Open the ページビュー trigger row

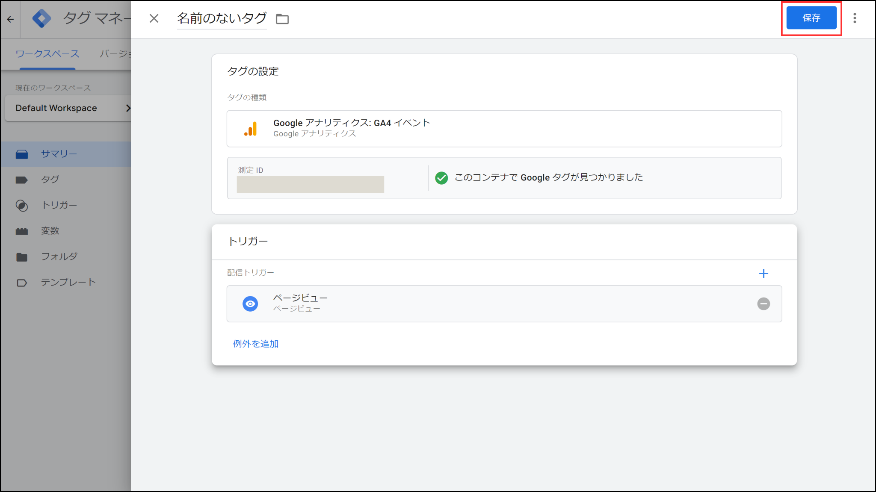point(504,304)
